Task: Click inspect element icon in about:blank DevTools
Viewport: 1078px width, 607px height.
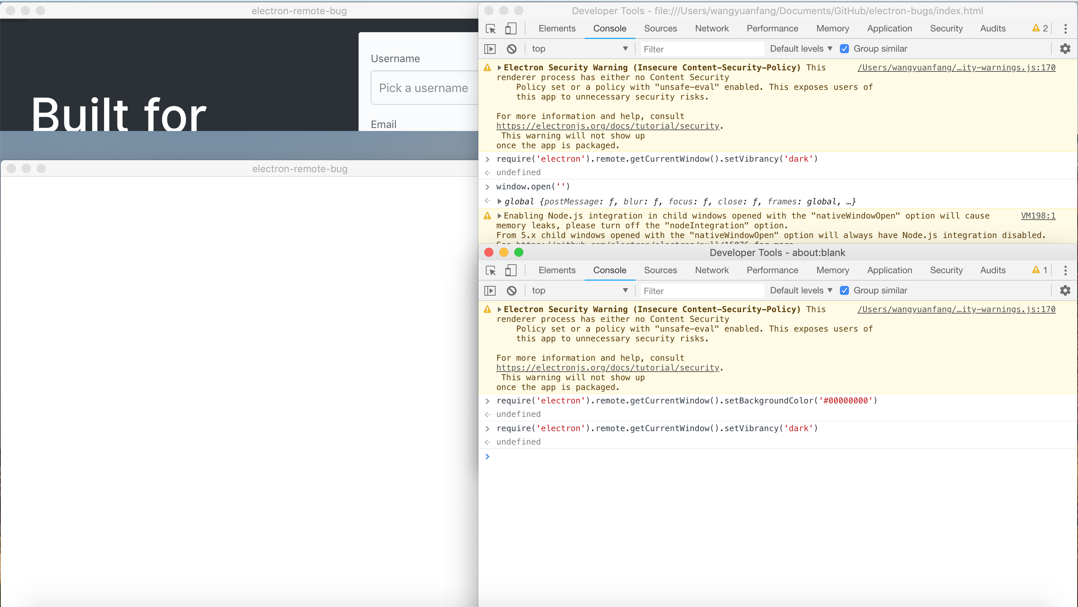Action: coord(490,270)
